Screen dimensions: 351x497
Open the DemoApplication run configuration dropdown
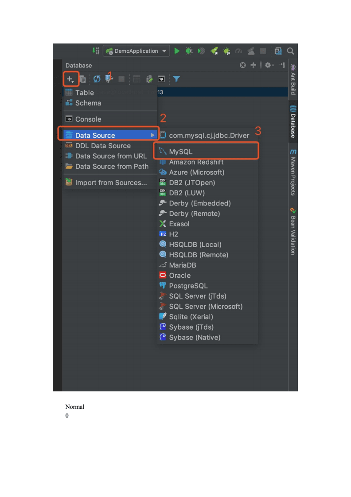point(136,51)
